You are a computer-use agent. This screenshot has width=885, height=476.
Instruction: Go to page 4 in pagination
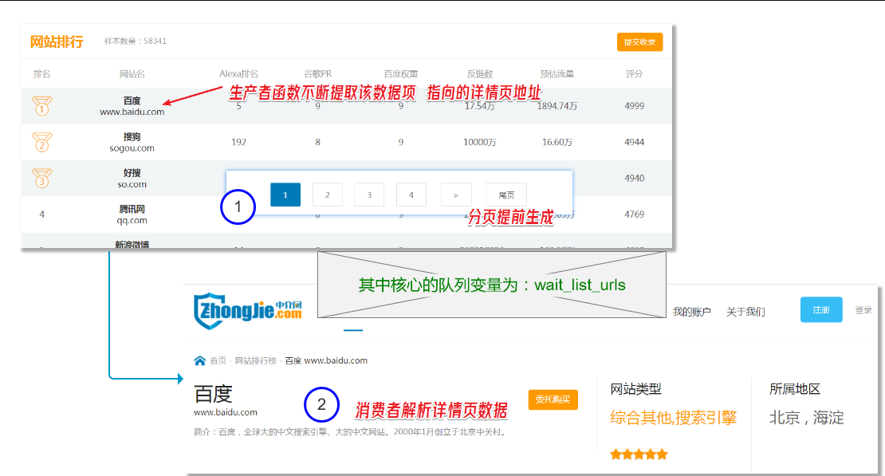411,195
